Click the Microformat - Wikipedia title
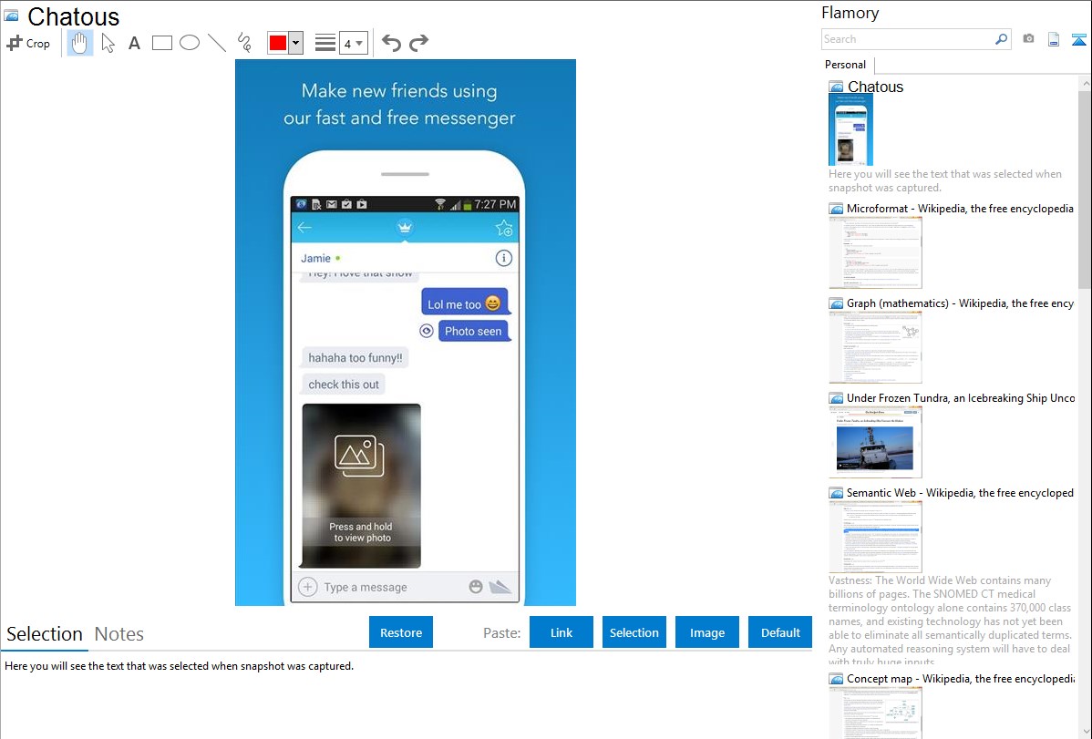The image size is (1092, 739). coord(960,209)
